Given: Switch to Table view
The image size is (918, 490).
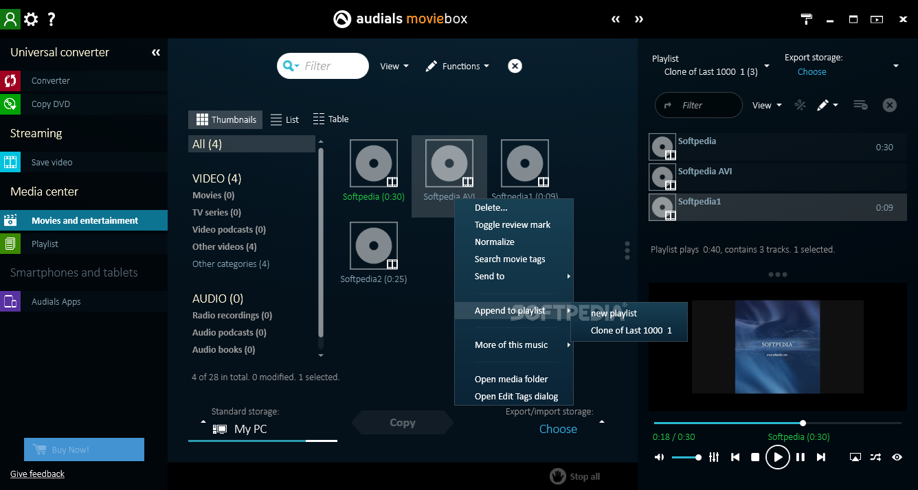Looking at the screenshot, I should (331, 119).
